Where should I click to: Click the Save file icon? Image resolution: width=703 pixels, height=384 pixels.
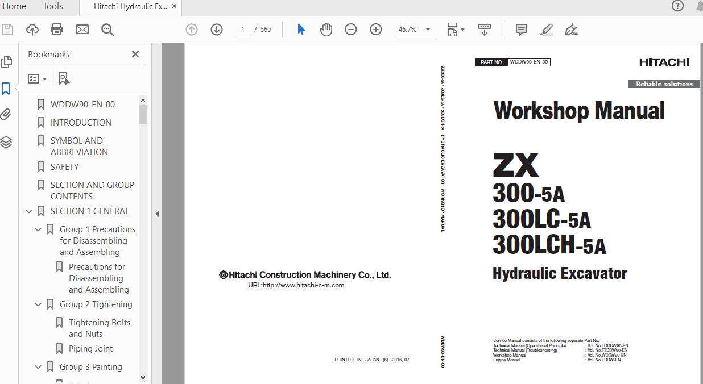(7, 30)
